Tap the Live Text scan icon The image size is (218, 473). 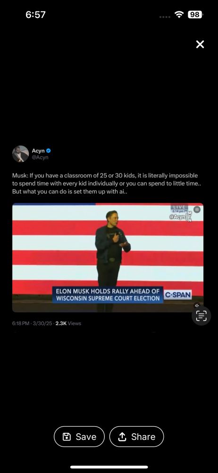(x=201, y=315)
